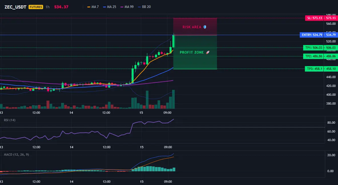Click the 420.00 price axis label
338x185 pixels.
click(331, 86)
